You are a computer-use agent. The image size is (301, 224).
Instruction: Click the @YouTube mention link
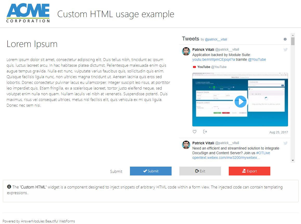pos(257,59)
